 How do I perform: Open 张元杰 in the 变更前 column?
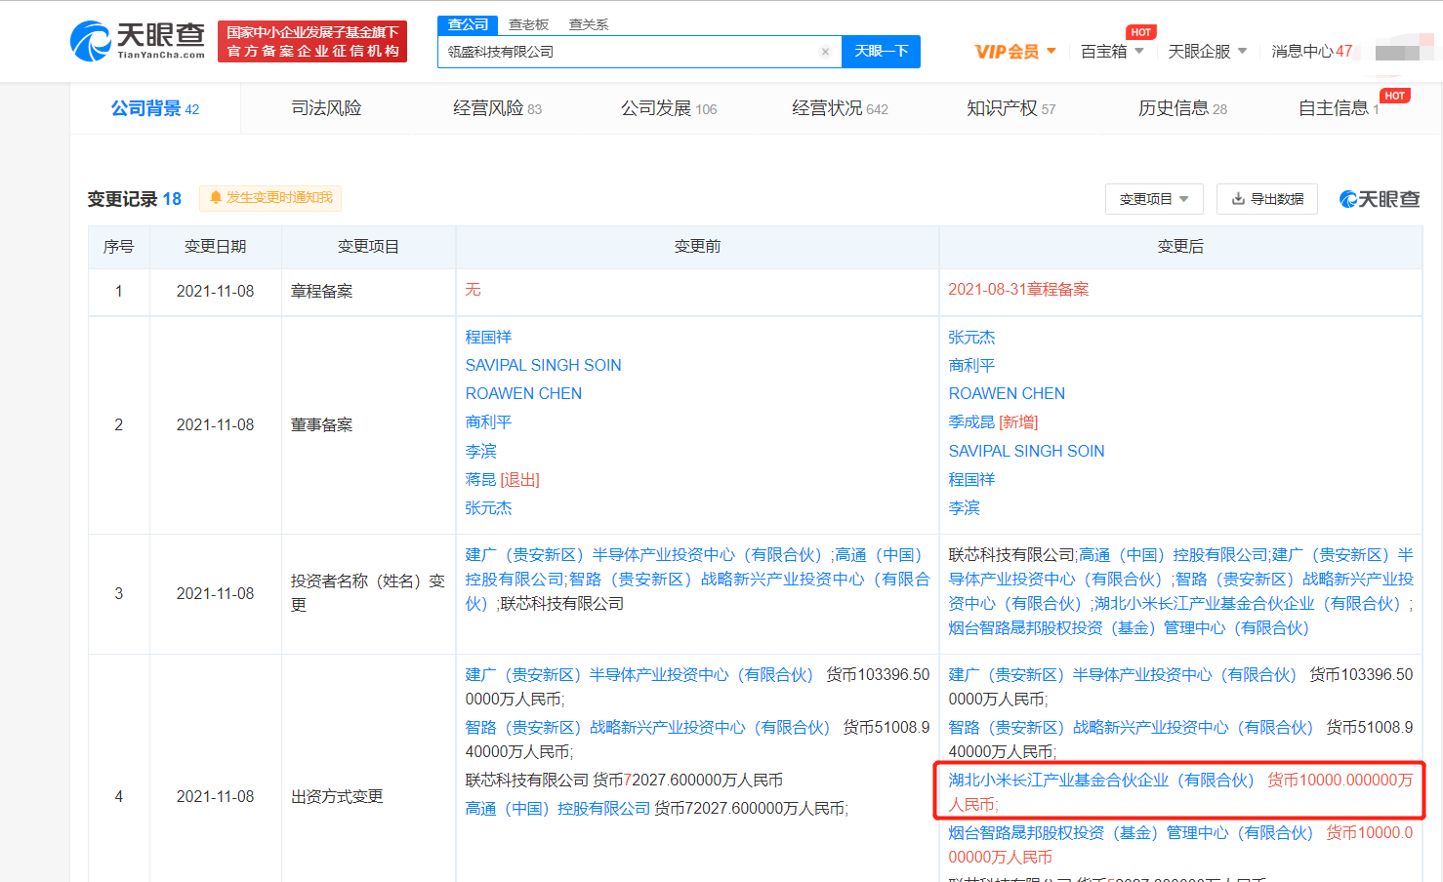coord(488,508)
